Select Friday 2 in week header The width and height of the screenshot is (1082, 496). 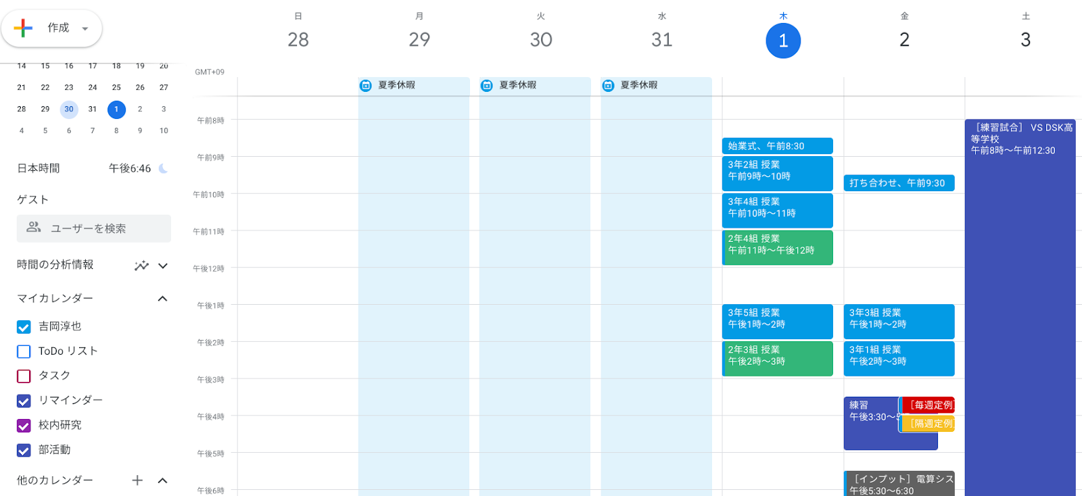pos(904,40)
